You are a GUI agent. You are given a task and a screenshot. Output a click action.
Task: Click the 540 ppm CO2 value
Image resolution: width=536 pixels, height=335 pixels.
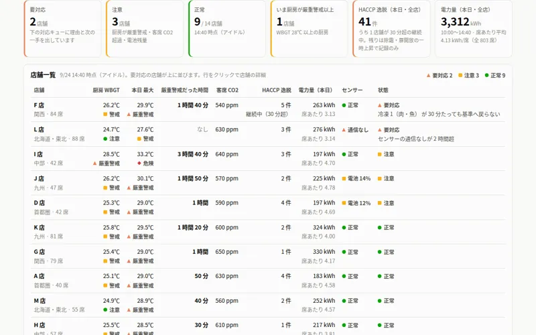click(227, 105)
